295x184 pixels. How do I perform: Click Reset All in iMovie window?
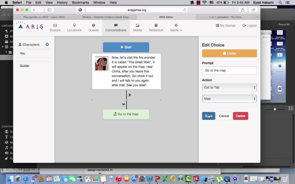pos(284,25)
